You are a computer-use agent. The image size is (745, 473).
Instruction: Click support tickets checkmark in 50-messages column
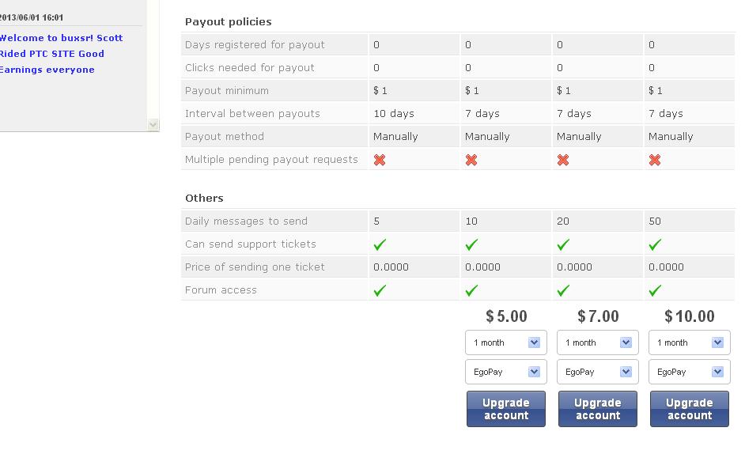pyautogui.click(x=655, y=244)
